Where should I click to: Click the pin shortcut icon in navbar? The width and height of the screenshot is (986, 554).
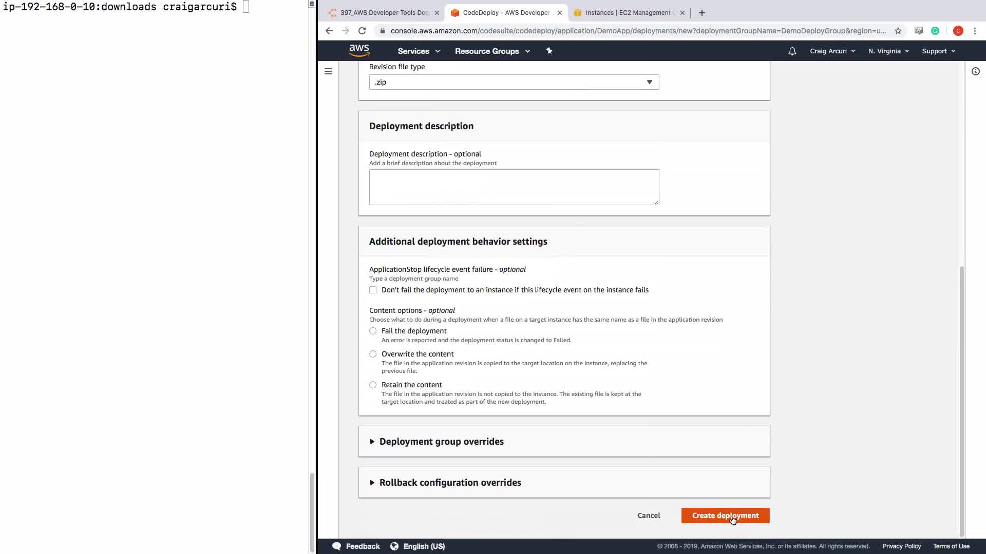click(x=549, y=51)
